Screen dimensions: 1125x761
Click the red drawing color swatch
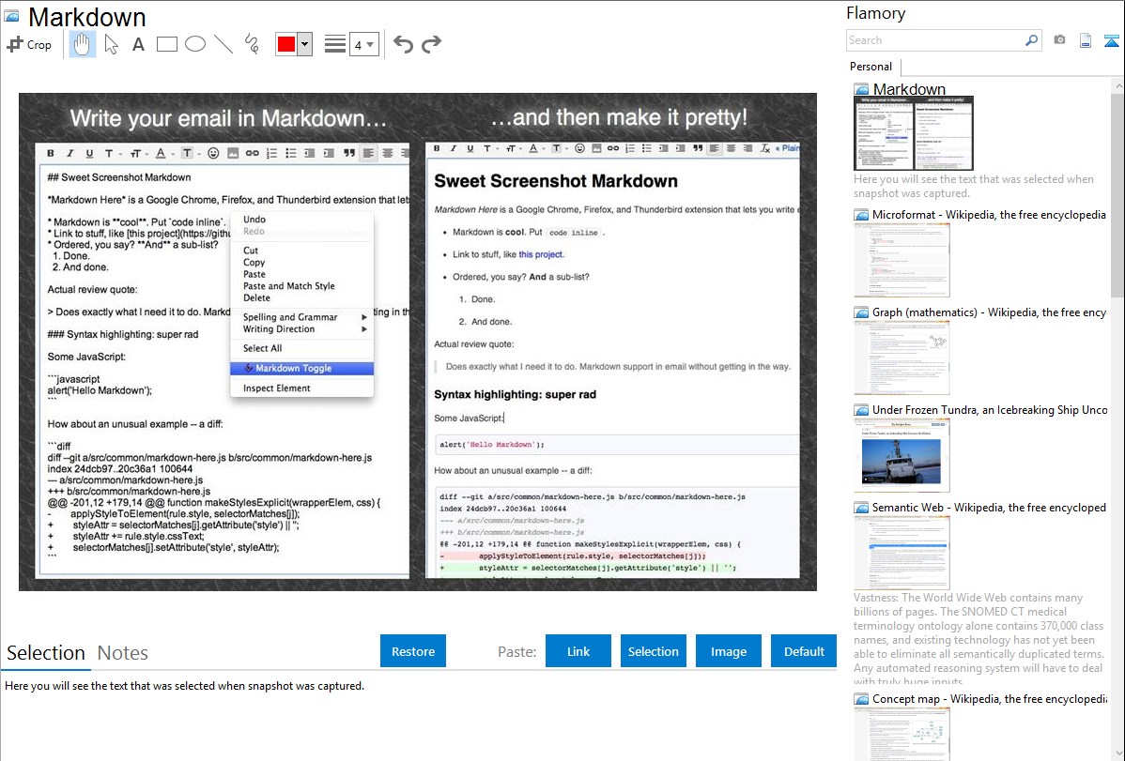286,44
